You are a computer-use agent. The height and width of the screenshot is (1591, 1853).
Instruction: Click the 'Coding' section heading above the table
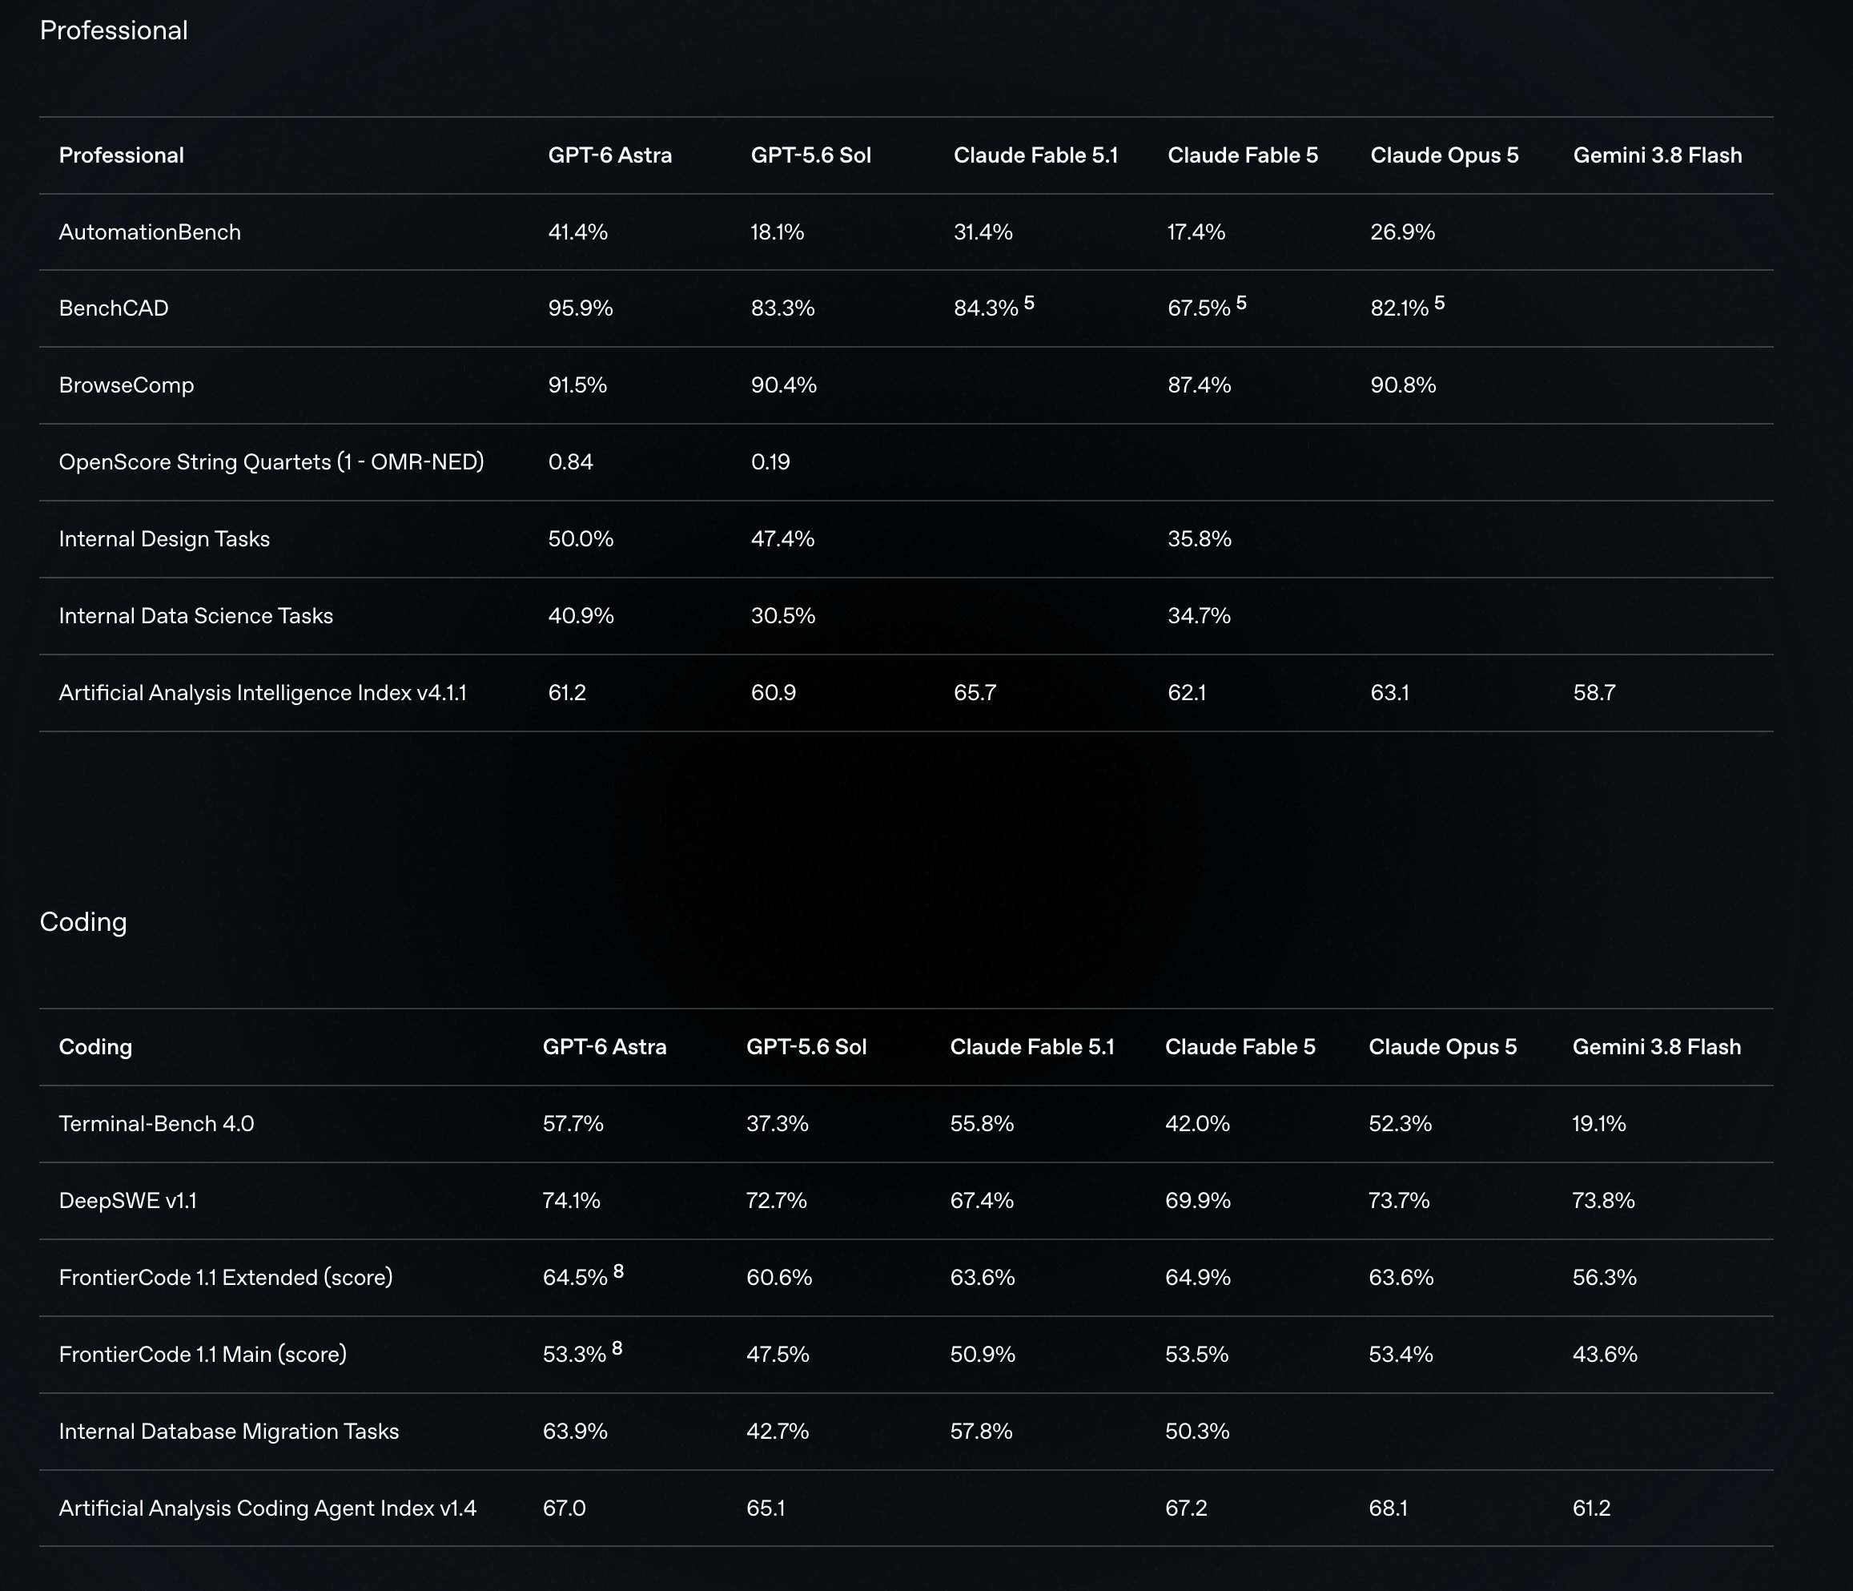tap(83, 921)
